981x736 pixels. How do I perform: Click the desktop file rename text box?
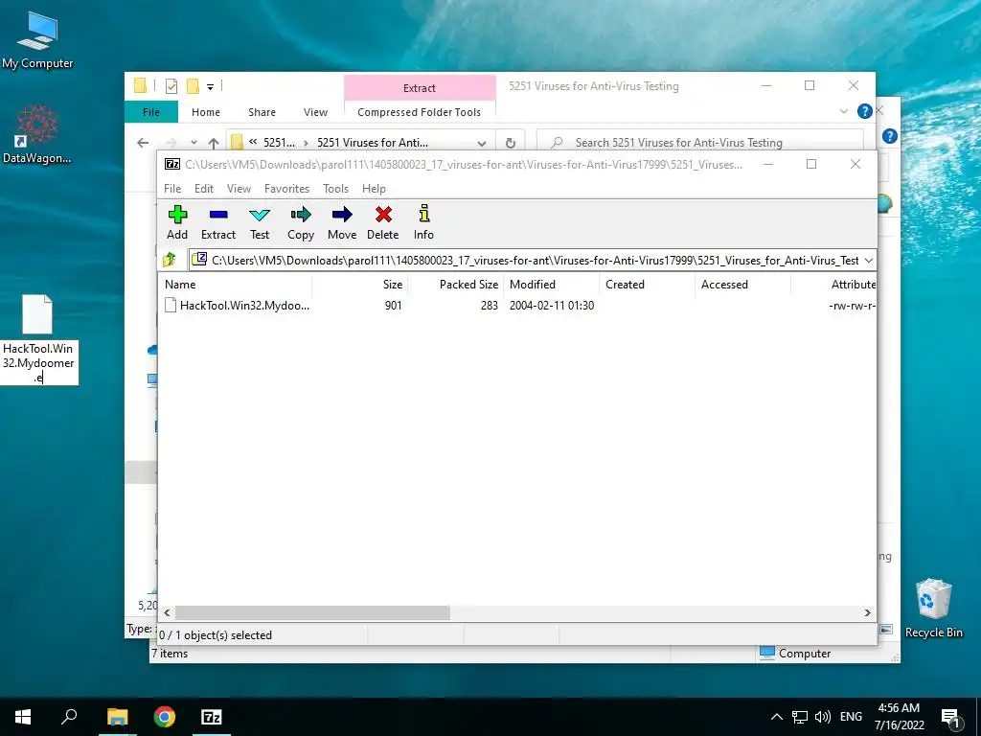[x=38, y=362]
